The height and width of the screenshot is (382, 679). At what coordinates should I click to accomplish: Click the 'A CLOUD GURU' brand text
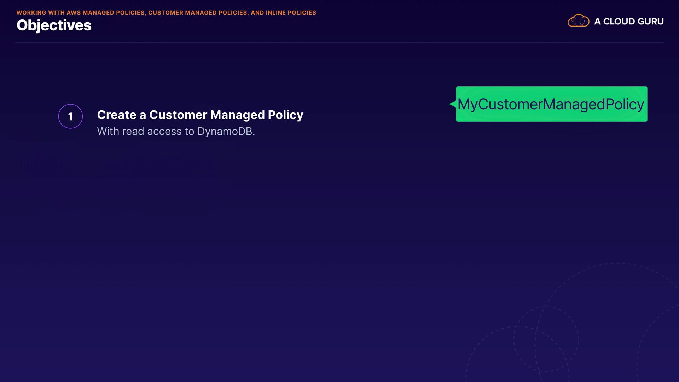click(628, 22)
